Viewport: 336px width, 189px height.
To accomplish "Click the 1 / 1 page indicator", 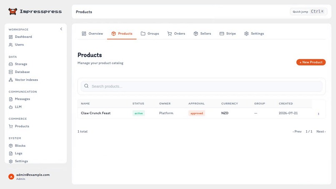I will [x=309, y=131].
